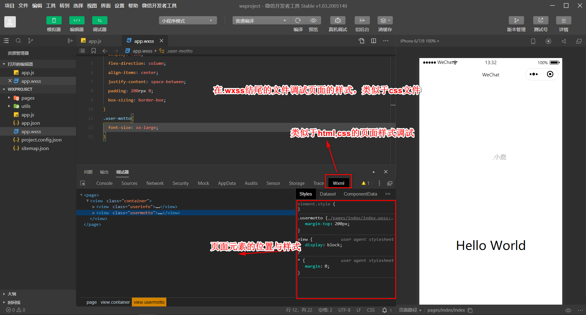
Task: Copy the pages/index/index path icon
Action: (x=470, y=310)
